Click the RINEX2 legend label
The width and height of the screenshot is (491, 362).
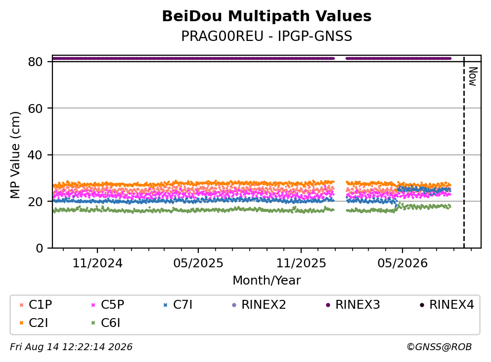click(x=264, y=304)
